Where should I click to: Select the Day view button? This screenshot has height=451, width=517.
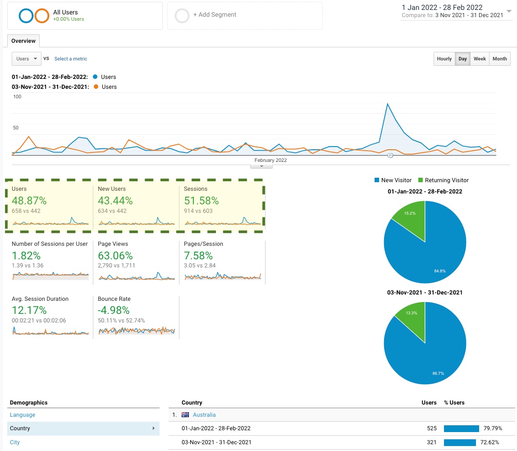pos(462,59)
